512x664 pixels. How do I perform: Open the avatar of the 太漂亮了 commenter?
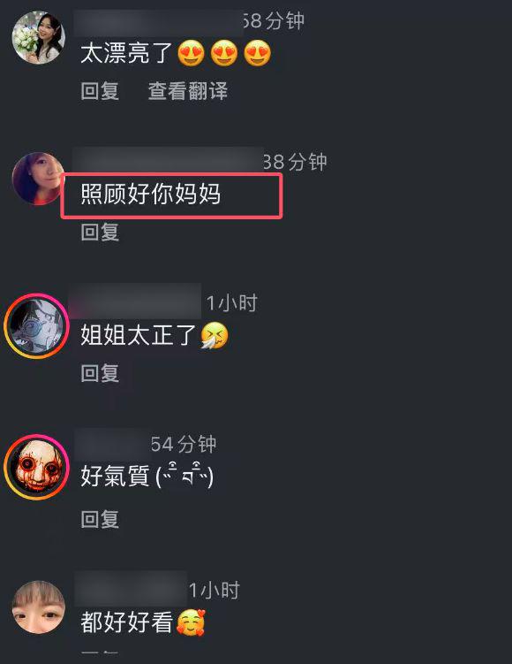[x=38, y=38]
